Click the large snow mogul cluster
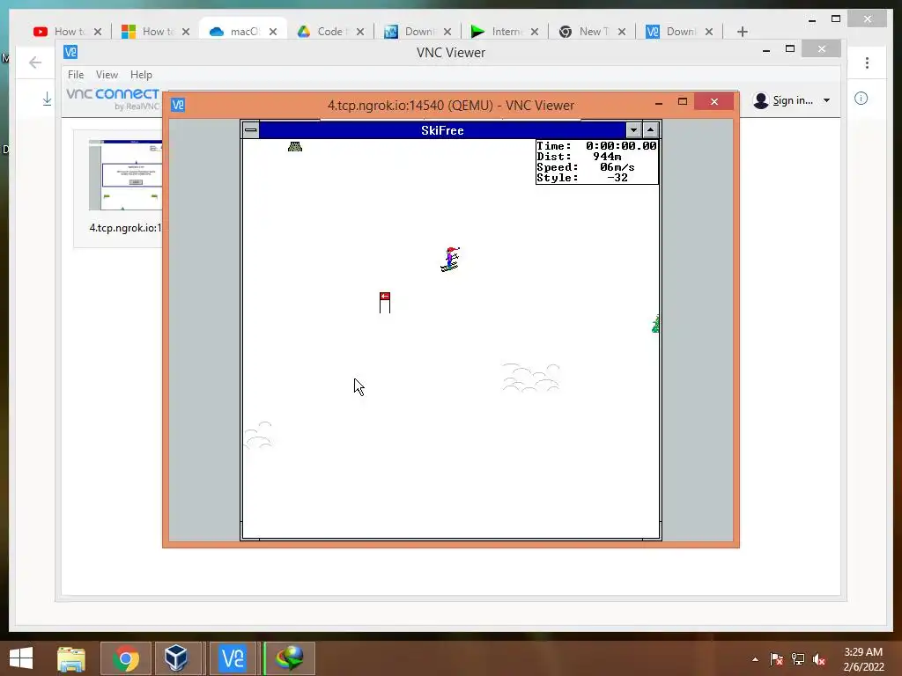Screen dimensions: 902x676 point(530,378)
